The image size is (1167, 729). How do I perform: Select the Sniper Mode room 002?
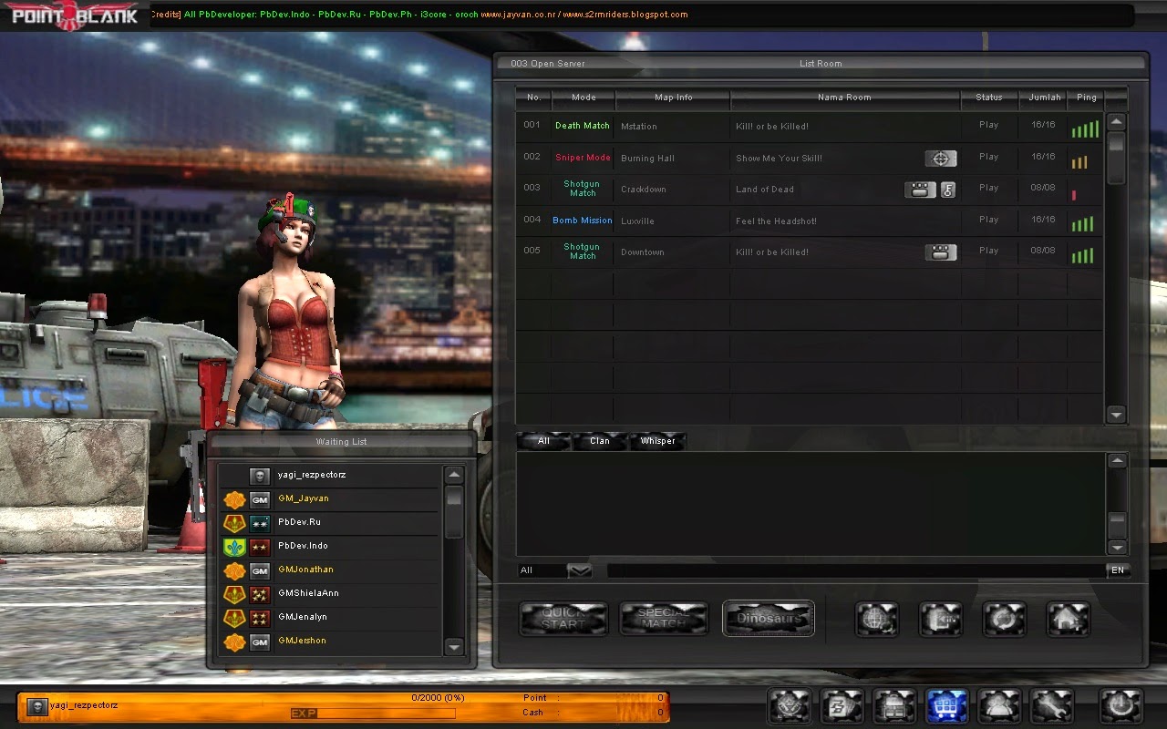tap(809, 159)
